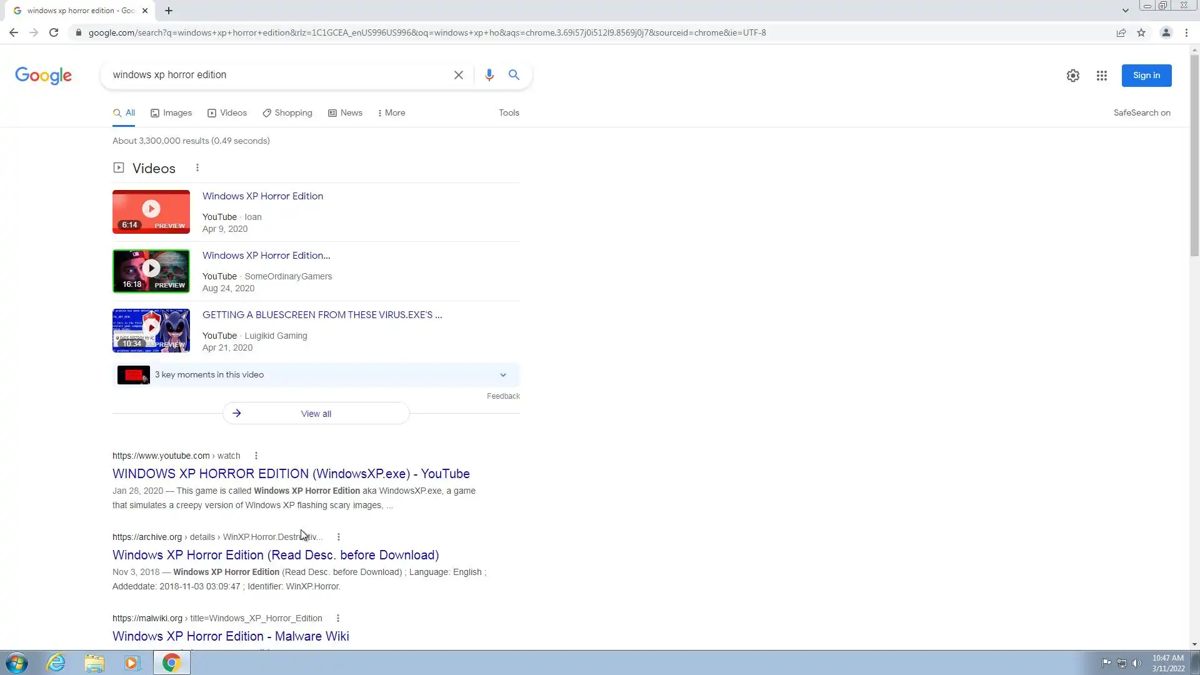The image size is (1200, 675).
Task: Open Google settings gear icon
Action: tap(1072, 76)
